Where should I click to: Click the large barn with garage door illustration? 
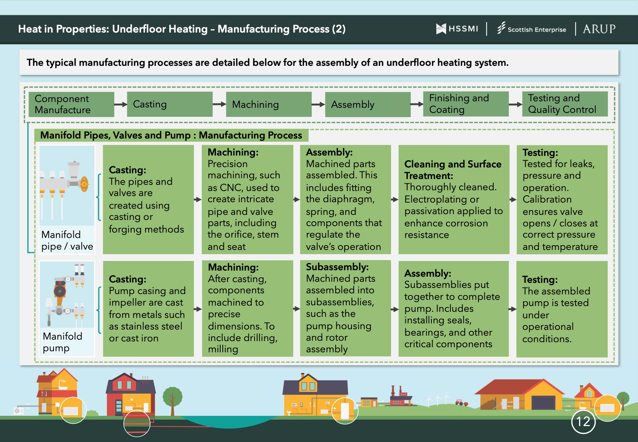(x=520, y=395)
